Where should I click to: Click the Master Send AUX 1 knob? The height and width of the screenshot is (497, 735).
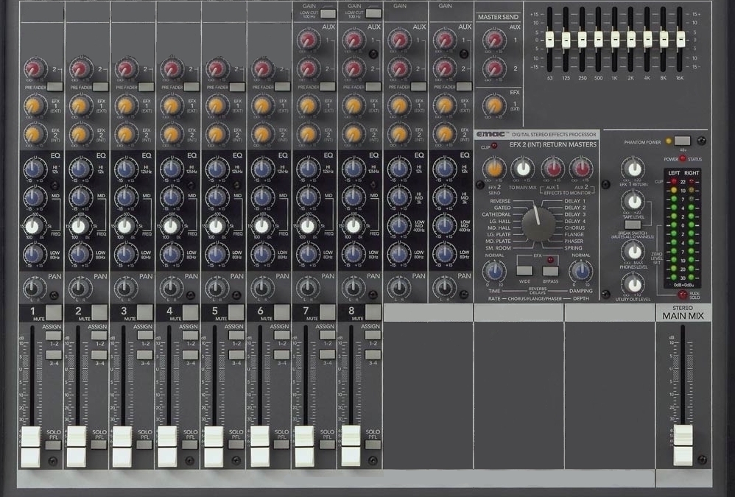(x=493, y=40)
